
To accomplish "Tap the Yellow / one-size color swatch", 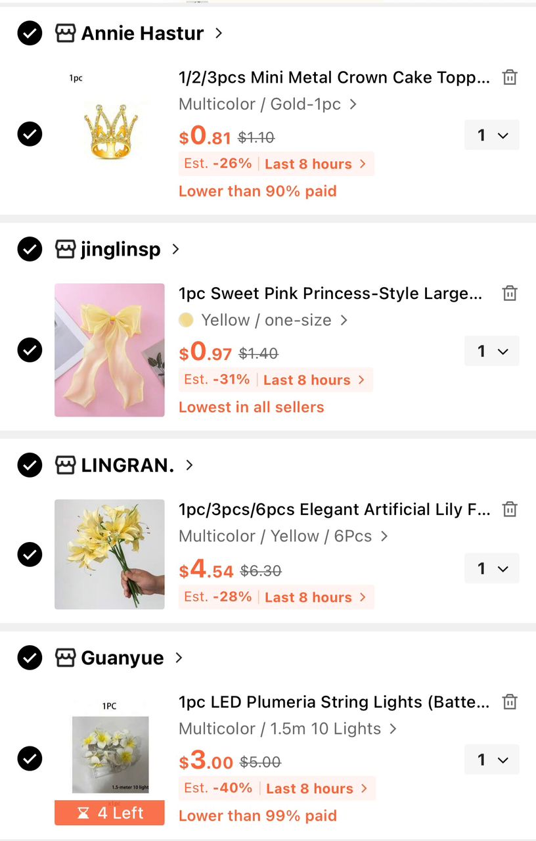I will click(186, 320).
